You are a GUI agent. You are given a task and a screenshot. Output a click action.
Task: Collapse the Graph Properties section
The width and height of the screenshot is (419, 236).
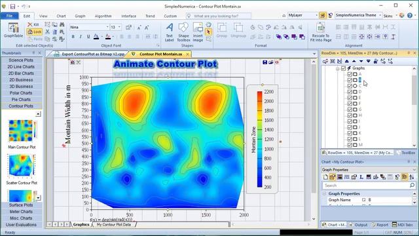click(x=325, y=193)
